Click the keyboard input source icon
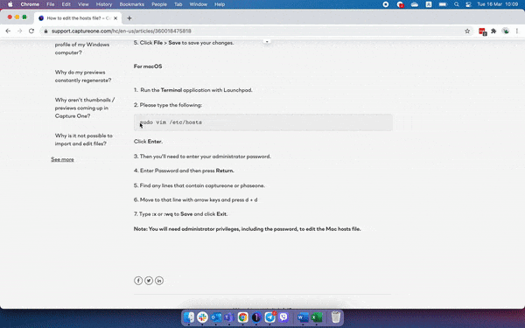Image resolution: width=525 pixels, height=328 pixels. click(429, 4)
